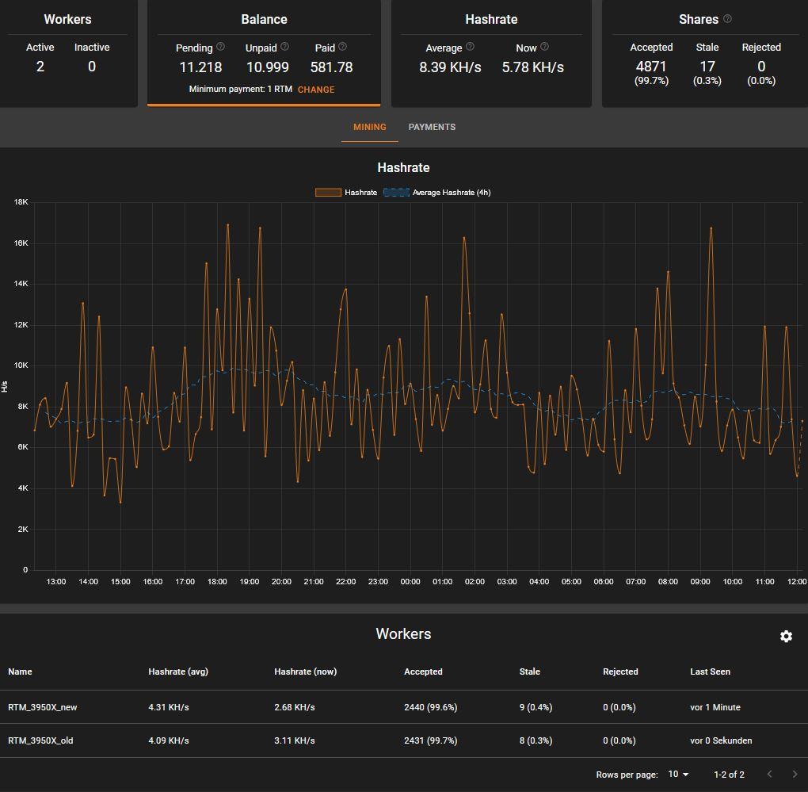Click average hashrate value 8.39 KH/s
808x792 pixels.
click(x=450, y=67)
